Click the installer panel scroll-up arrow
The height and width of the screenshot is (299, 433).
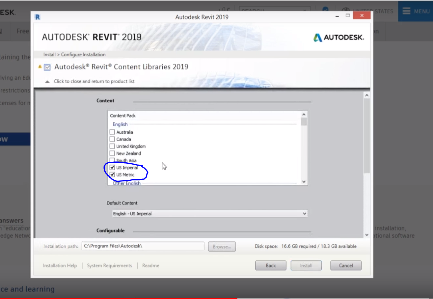coord(367,95)
